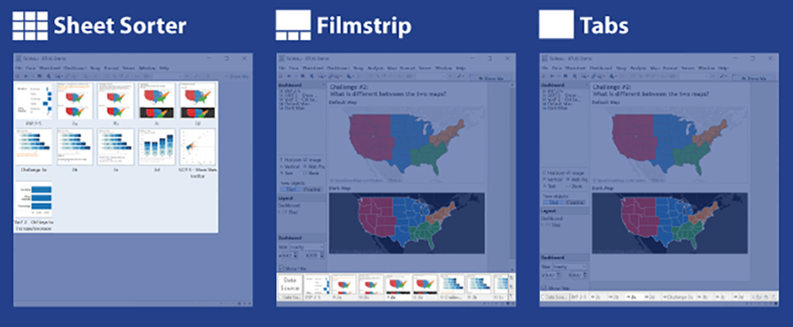The image size is (793, 327).
Task: Select 3d stacked column thumbnail in Sheet Sorter
Action: pos(157,147)
